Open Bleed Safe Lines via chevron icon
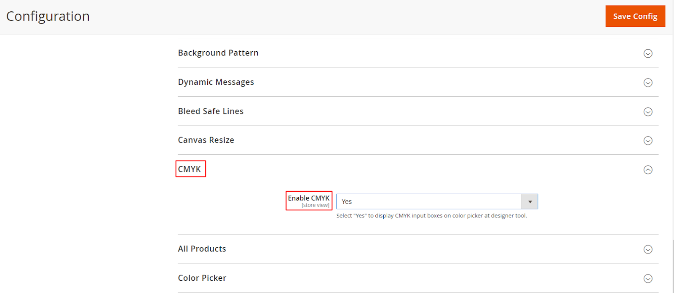 coord(648,112)
